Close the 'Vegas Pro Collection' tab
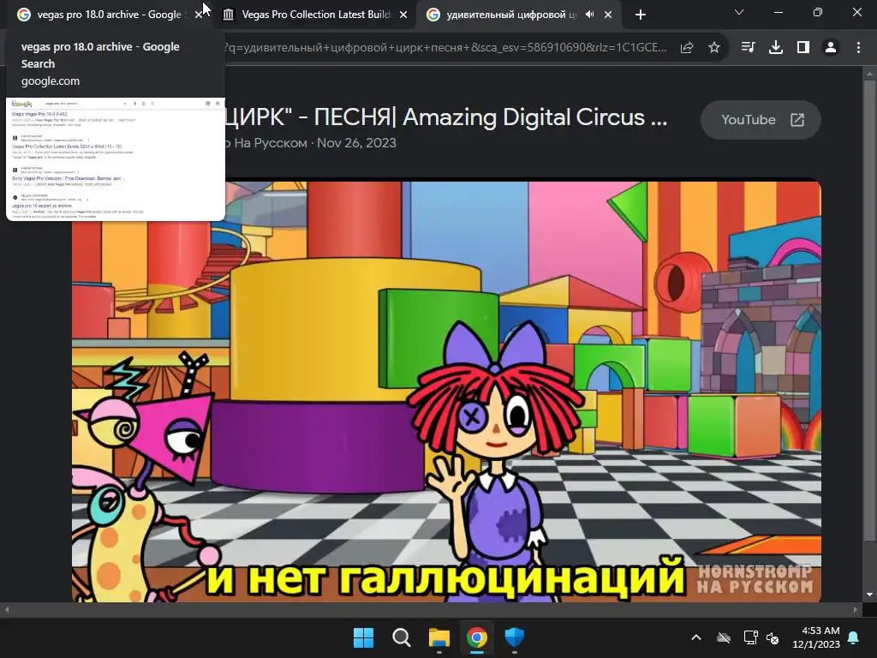This screenshot has height=658, width=877. coord(403,15)
